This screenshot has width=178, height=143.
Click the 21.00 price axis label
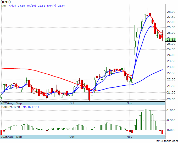point(171,92)
